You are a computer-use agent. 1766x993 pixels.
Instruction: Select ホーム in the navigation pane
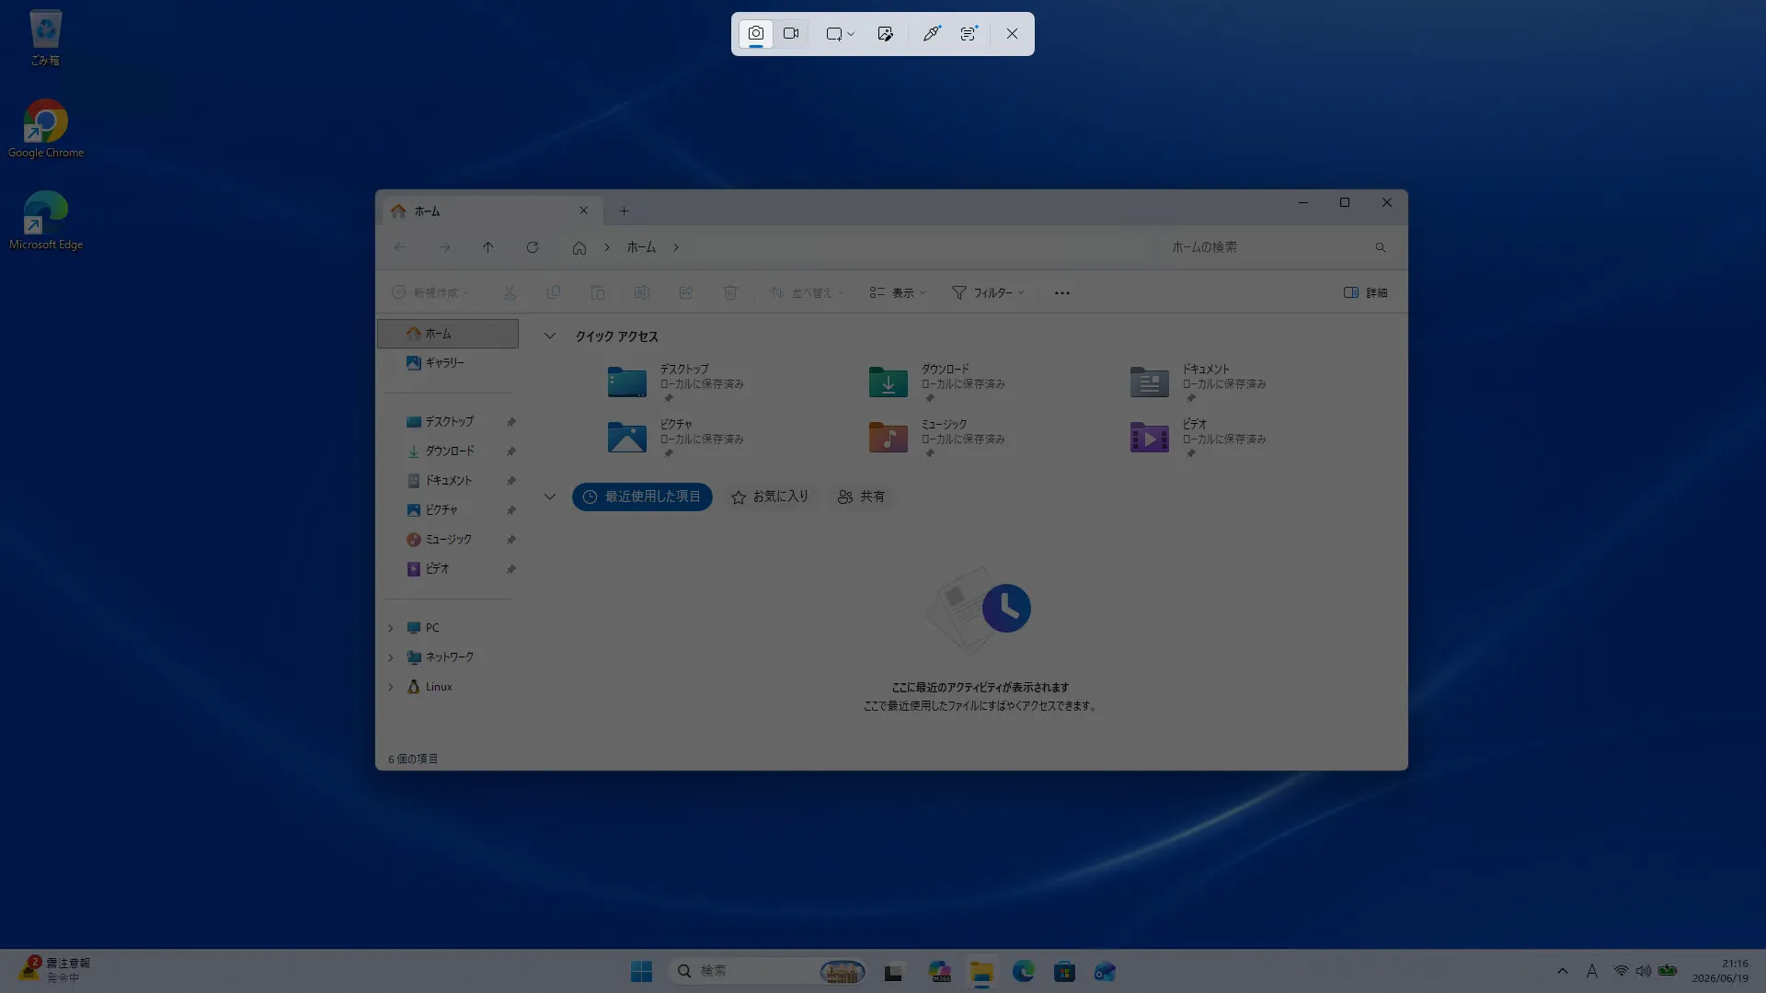tap(448, 334)
